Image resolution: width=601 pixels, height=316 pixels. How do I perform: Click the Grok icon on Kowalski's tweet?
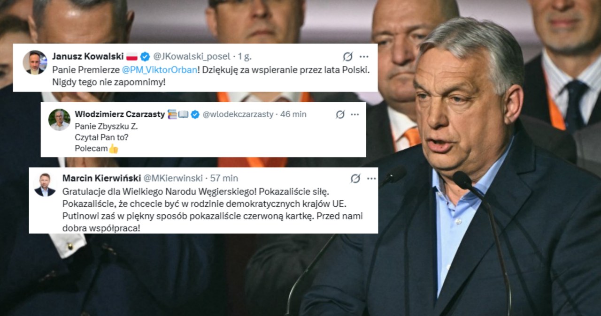347,57
